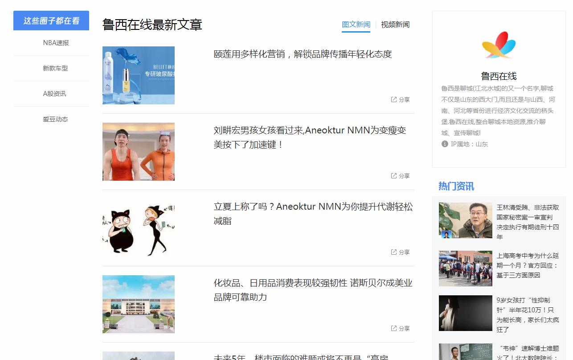Click 王林清 news thumbnail image
Screen dimensions: 573x360
pos(466,221)
